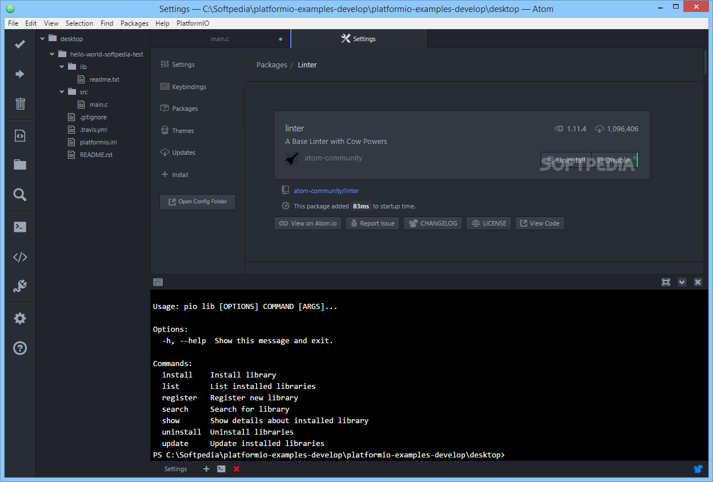Collapse the desktop root folder
The height and width of the screenshot is (482, 713).
coord(42,39)
